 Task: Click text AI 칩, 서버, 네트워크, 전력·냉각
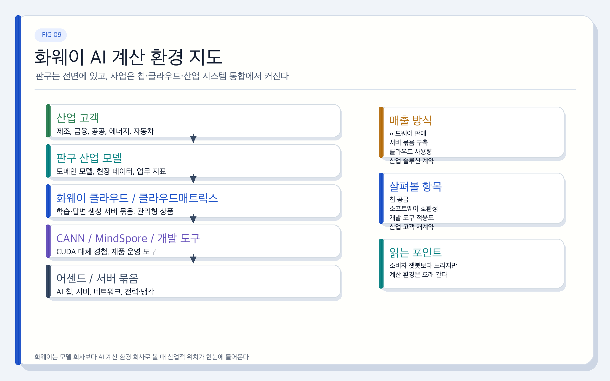point(105,292)
